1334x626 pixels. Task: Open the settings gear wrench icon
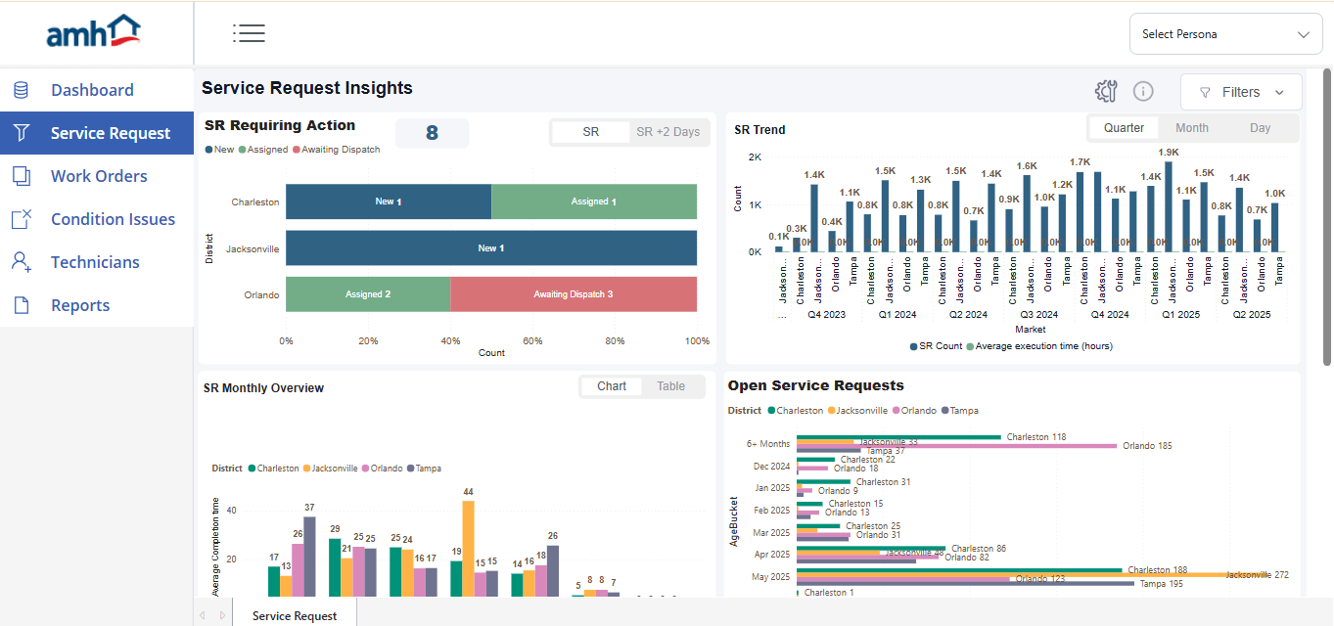click(1106, 91)
